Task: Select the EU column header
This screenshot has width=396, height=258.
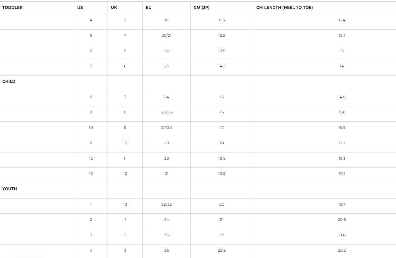Action: click(149, 8)
